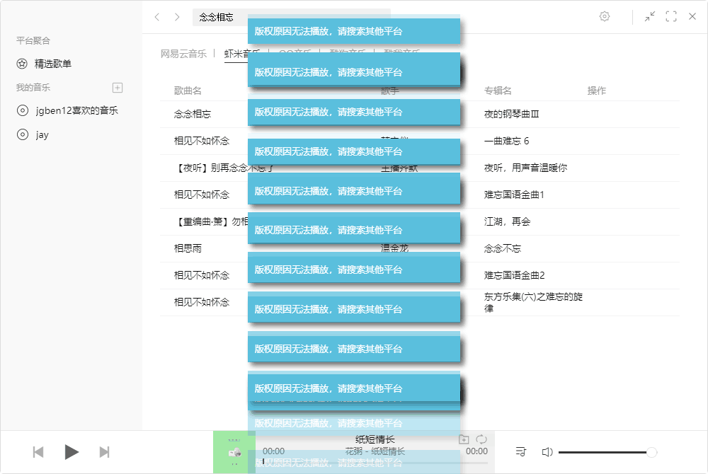Go forward with the right arrow

[177, 17]
